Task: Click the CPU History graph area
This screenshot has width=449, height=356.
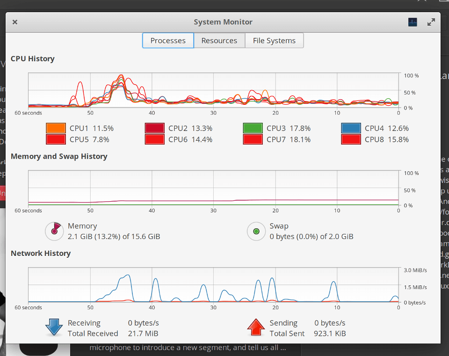Action: click(213, 90)
